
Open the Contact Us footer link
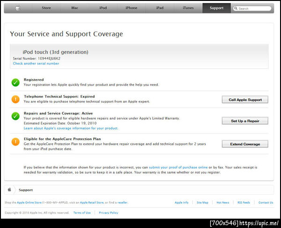click(266, 203)
